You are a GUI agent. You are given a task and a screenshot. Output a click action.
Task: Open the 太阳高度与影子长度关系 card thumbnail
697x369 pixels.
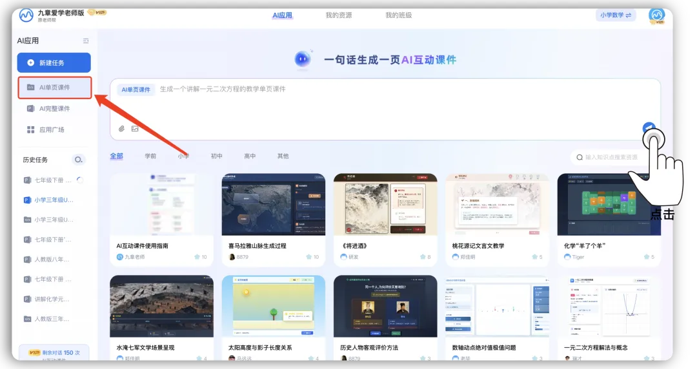[x=274, y=306]
